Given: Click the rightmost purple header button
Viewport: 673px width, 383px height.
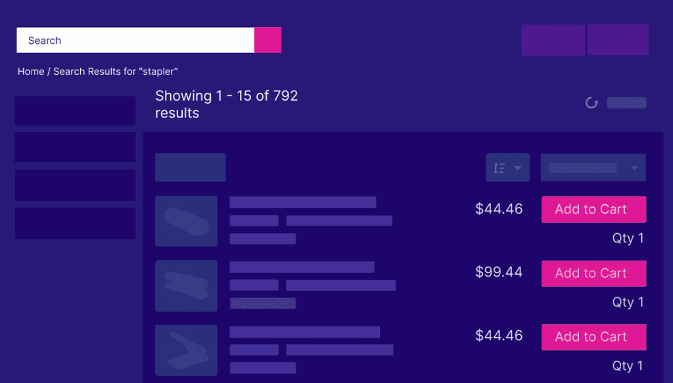Looking at the screenshot, I should [x=618, y=40].
